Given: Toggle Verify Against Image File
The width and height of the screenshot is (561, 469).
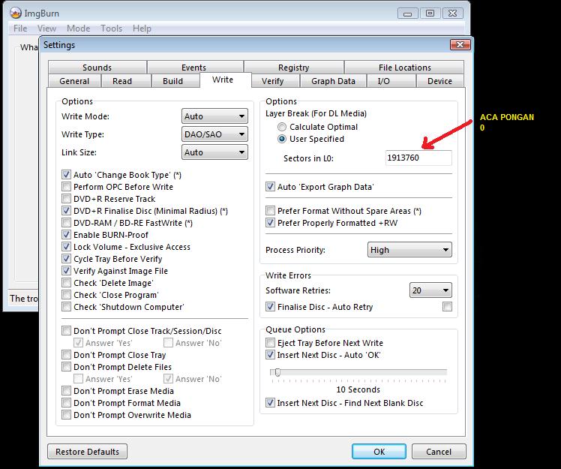Looking at the screenshot, I should tap(66, 271).
